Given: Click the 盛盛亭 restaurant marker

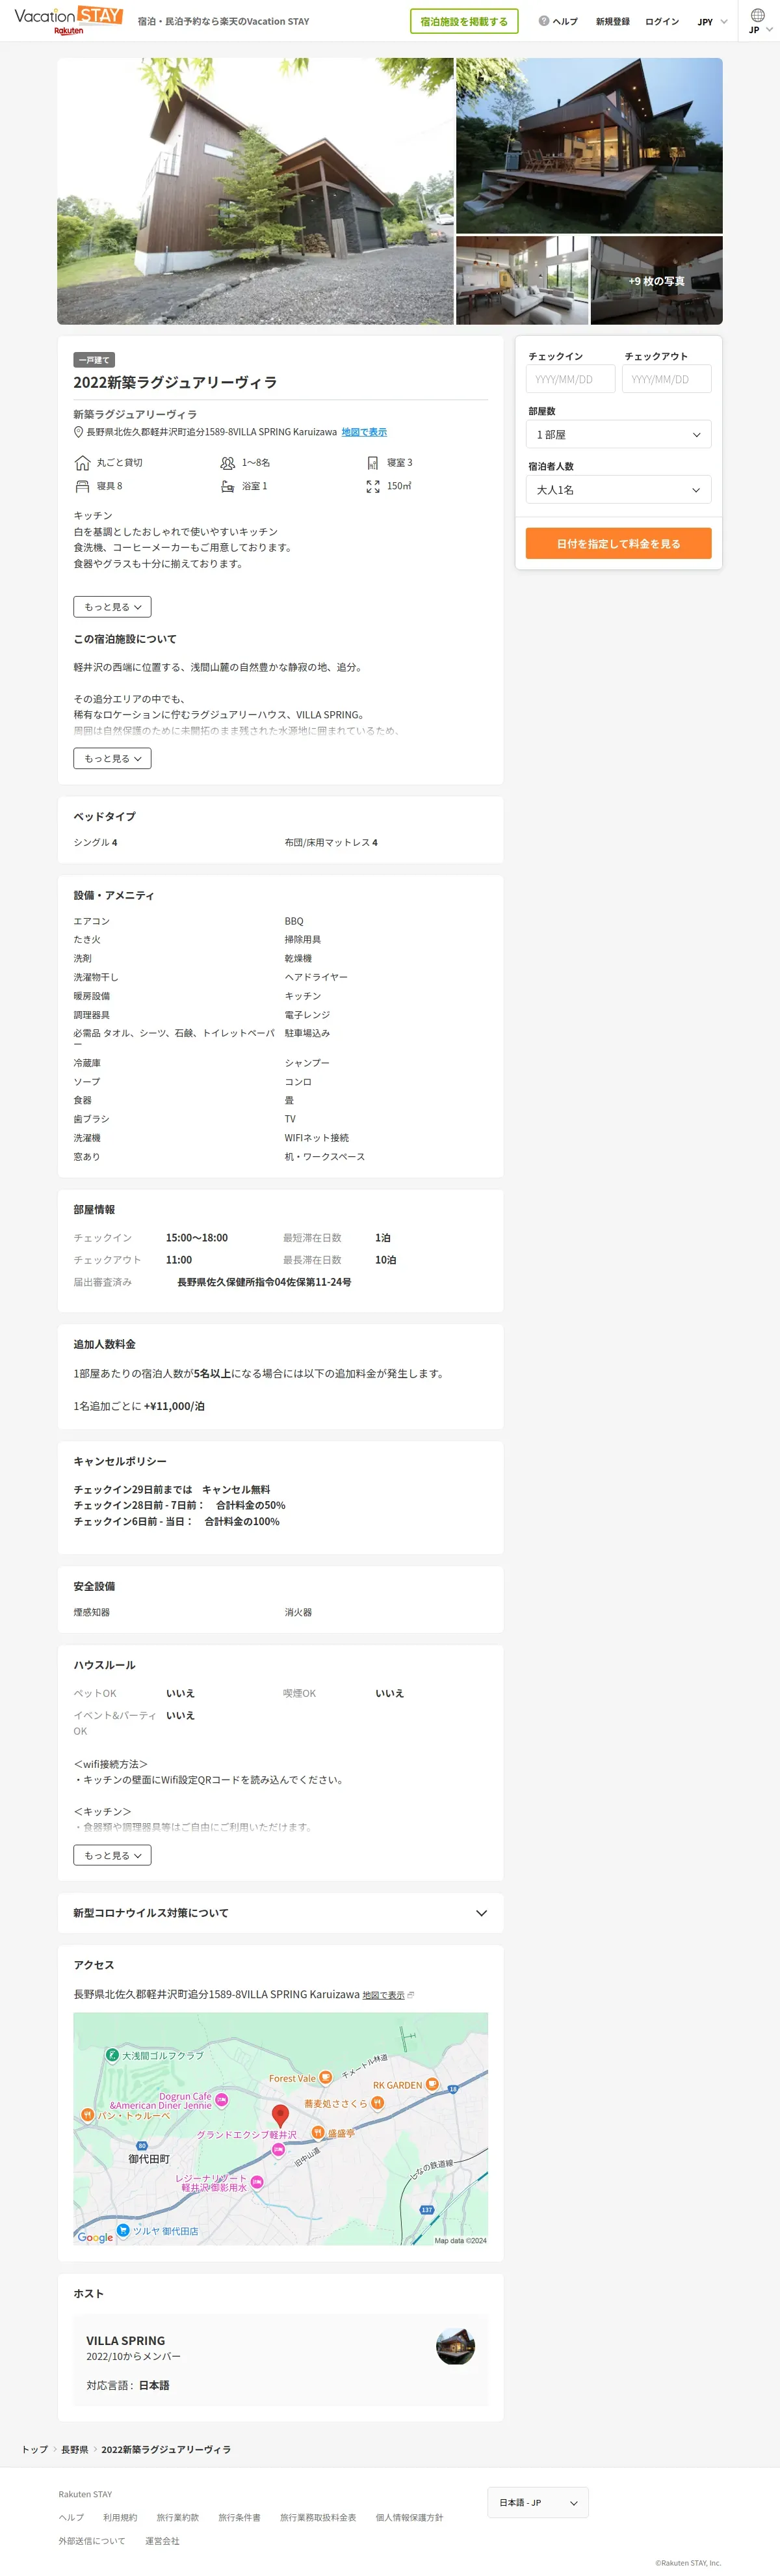Looking at the screenshot, I should 317,2132.
